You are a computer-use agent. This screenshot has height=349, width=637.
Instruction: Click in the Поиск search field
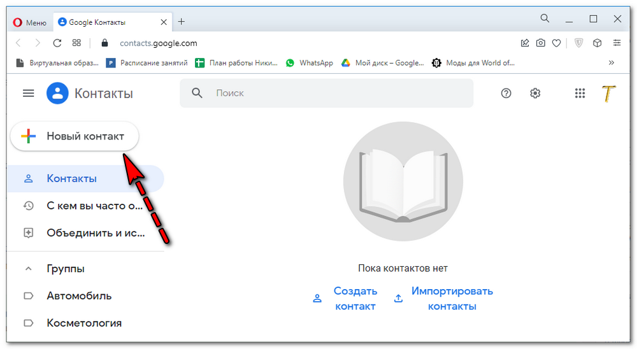click(x=338, y=93)
